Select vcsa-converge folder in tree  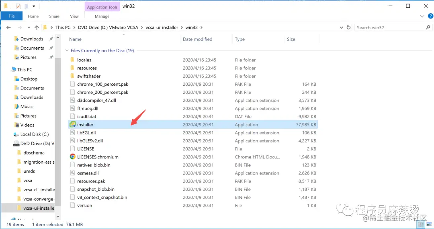[36, 199]
